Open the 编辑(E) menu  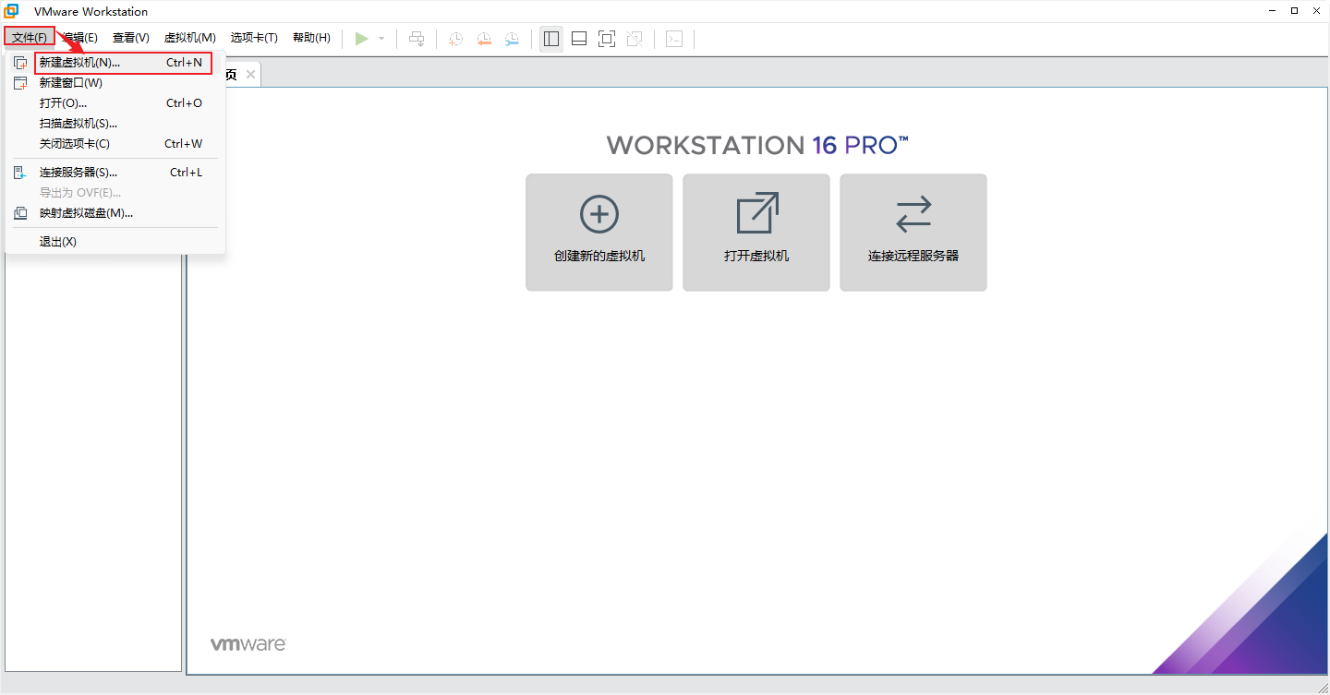(x=79, y=38)
